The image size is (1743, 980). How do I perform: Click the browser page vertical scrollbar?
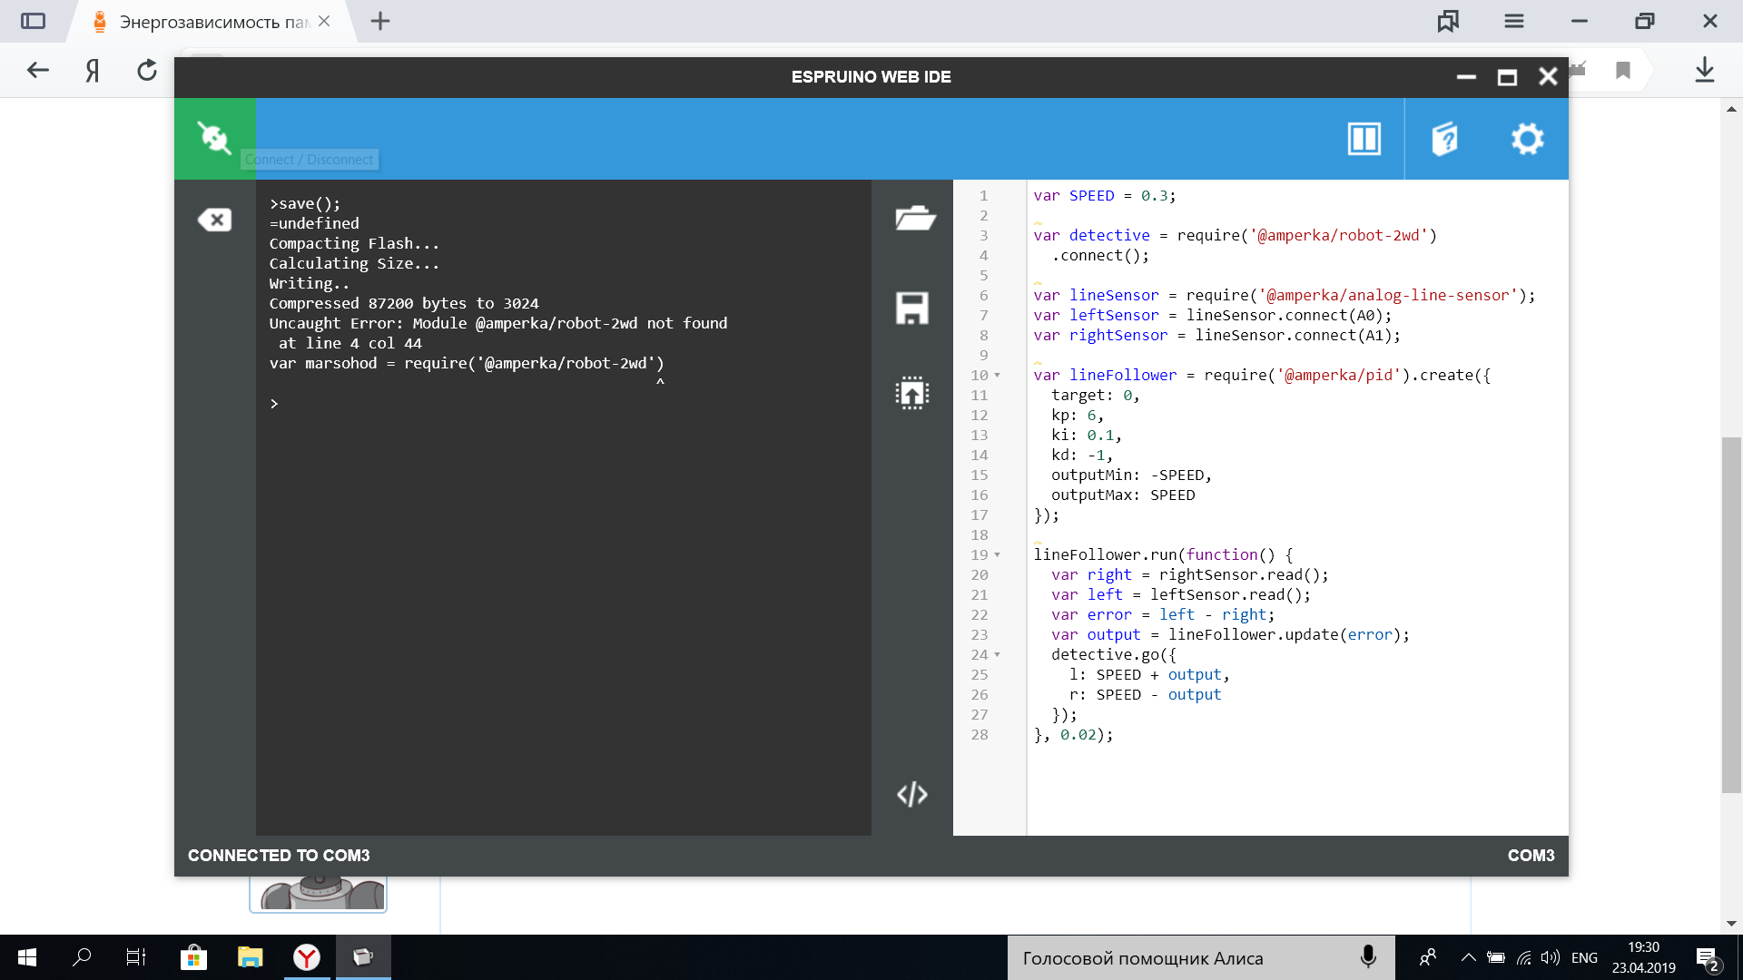tap(1731, 615)
